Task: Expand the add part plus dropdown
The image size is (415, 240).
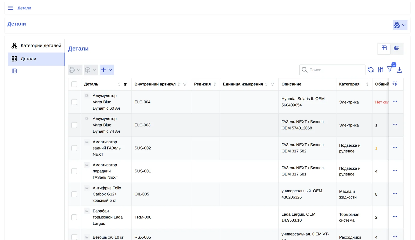Action: point(107,70)
